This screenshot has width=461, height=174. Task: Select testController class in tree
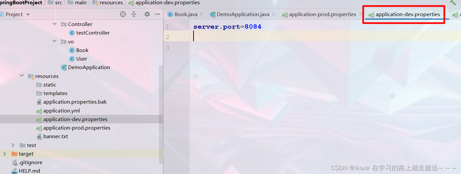[x=93, y=33]
